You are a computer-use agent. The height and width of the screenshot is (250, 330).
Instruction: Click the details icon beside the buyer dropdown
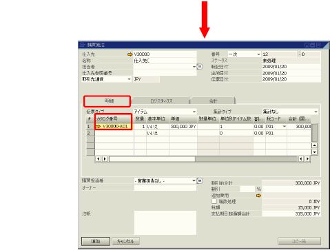click(200, 181)
